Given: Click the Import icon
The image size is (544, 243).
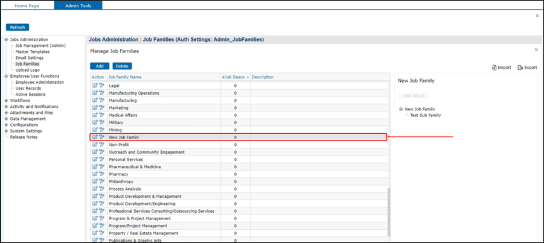Looking at the screenshot, I should (494, 68).
